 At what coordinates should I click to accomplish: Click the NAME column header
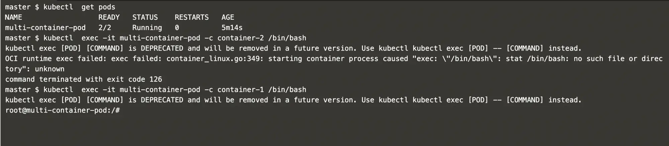[13, 17]
